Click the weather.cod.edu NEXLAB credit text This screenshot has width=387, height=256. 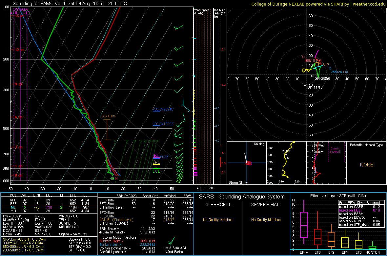[x=318, y=4]
